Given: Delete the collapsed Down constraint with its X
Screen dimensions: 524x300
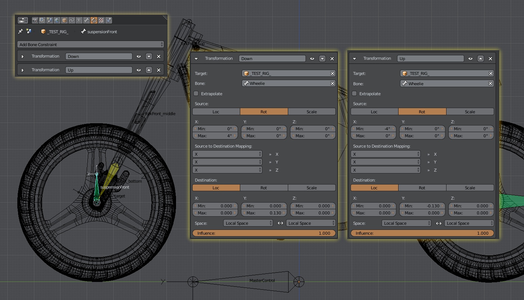Looking at the screenshot, I should [159, 56].
